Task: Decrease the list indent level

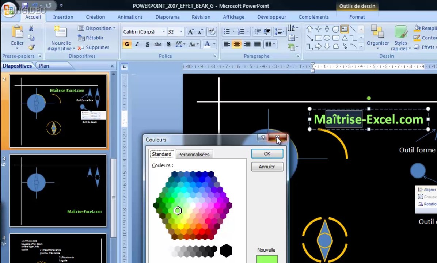Action: [x=257, y=32]
